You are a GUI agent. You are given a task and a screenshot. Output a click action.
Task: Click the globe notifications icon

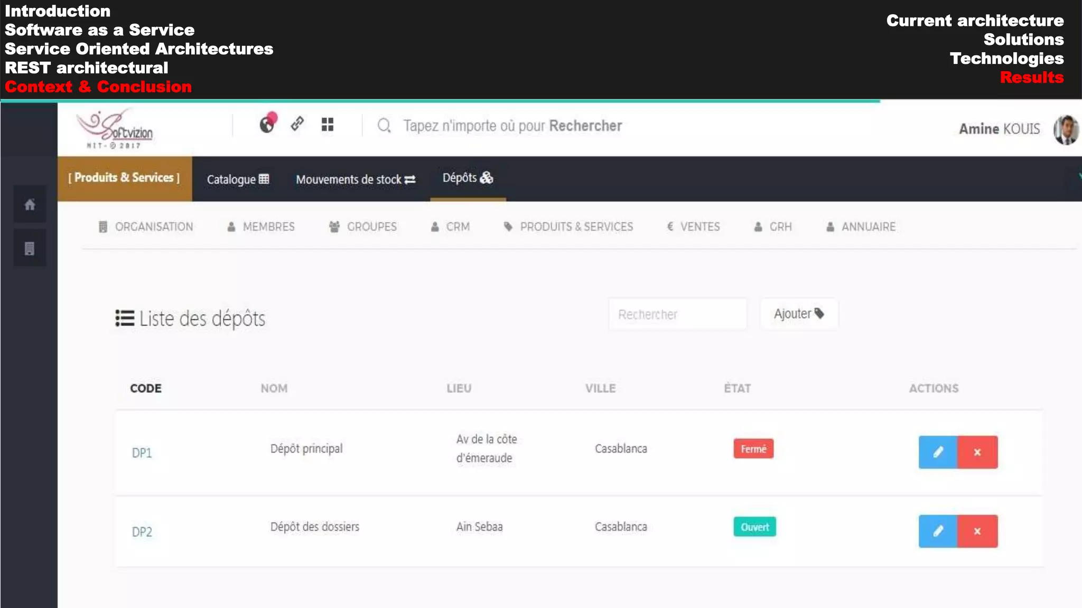coord(267,124)
